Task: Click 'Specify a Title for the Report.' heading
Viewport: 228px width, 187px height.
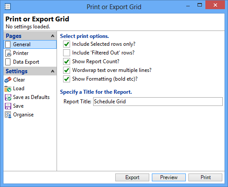Action: pyautogui.click(x=96, y=92)
